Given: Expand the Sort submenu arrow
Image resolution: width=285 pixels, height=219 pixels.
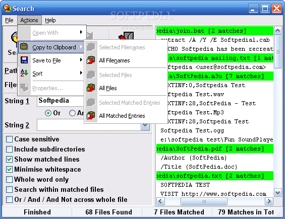Looking at the screenshot, I should (x=81, y=73).
